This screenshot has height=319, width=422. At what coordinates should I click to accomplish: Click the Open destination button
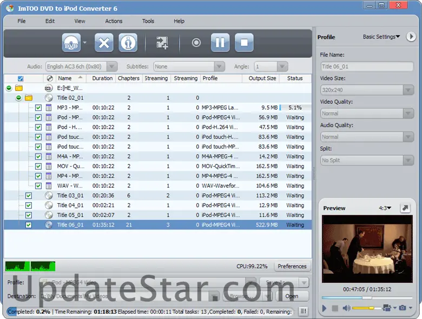292,296
